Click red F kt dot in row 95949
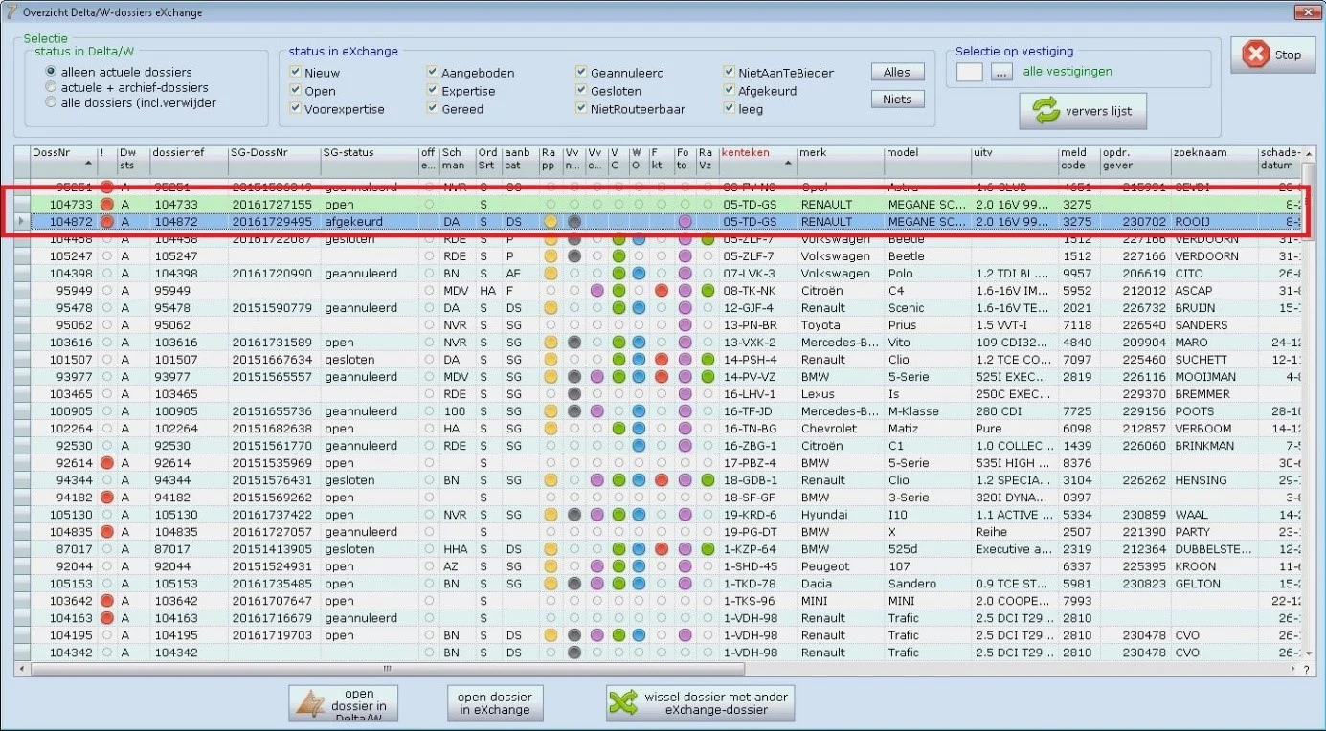Screen dimensions: 1326x731 click(662, 291)
